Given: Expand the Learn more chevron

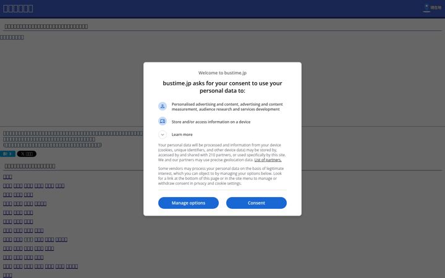Looking at the screenshot, I should tap(163, 135).
